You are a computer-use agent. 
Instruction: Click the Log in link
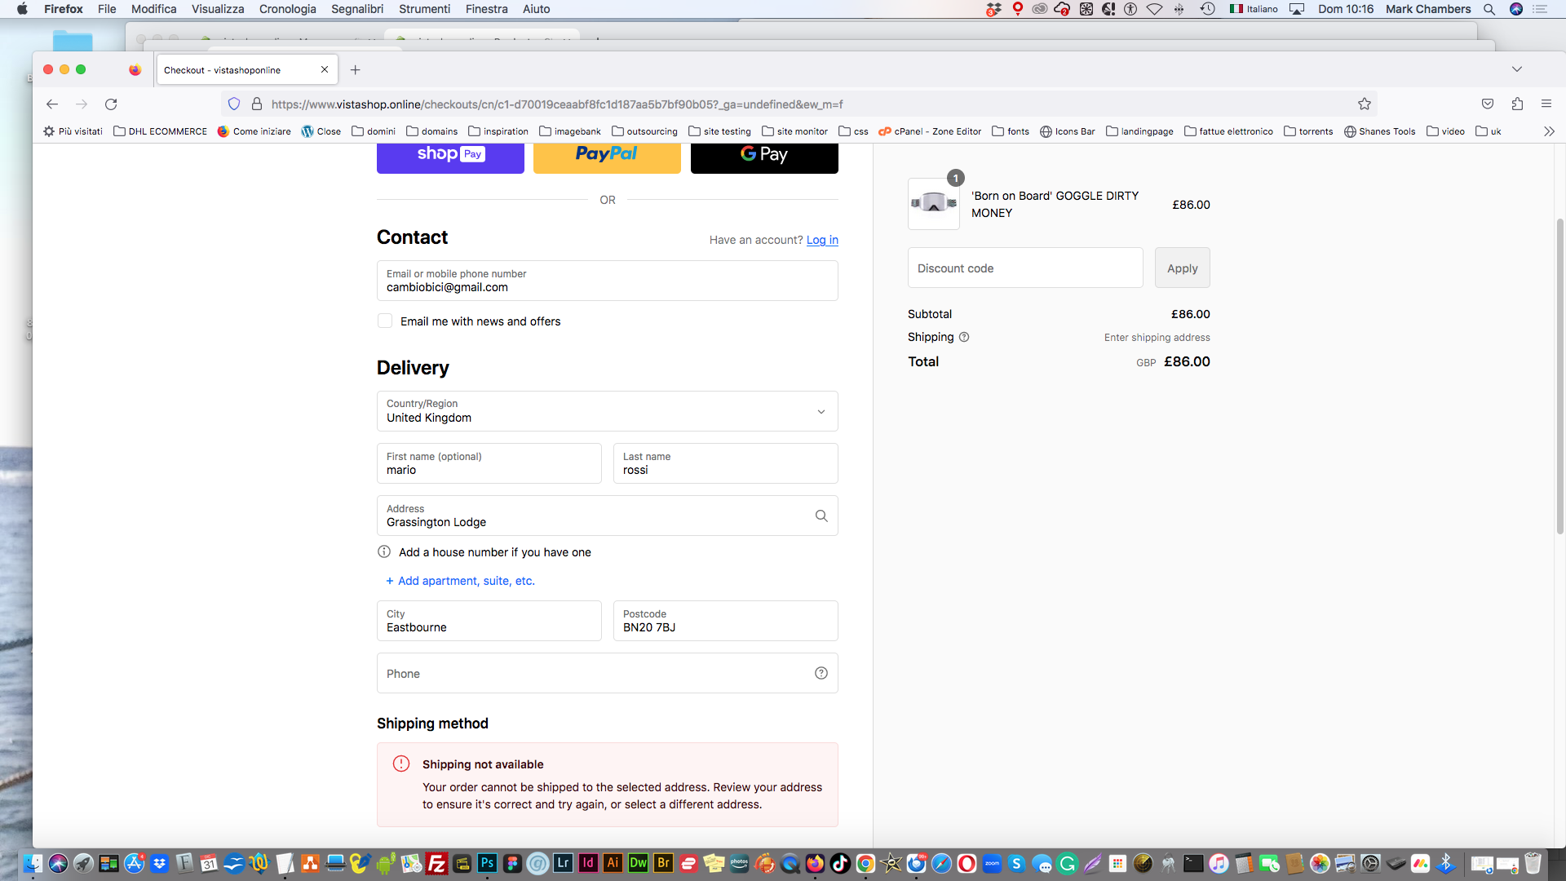822,240
